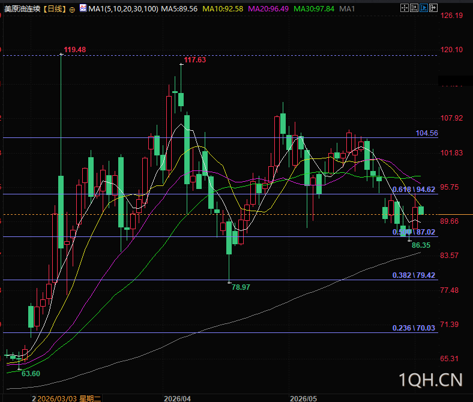Open MA1(5,10,20,30,100) indicator settings
Image resolution: width=473 pixels, height=402 pixels.
(x=123, y=9)
